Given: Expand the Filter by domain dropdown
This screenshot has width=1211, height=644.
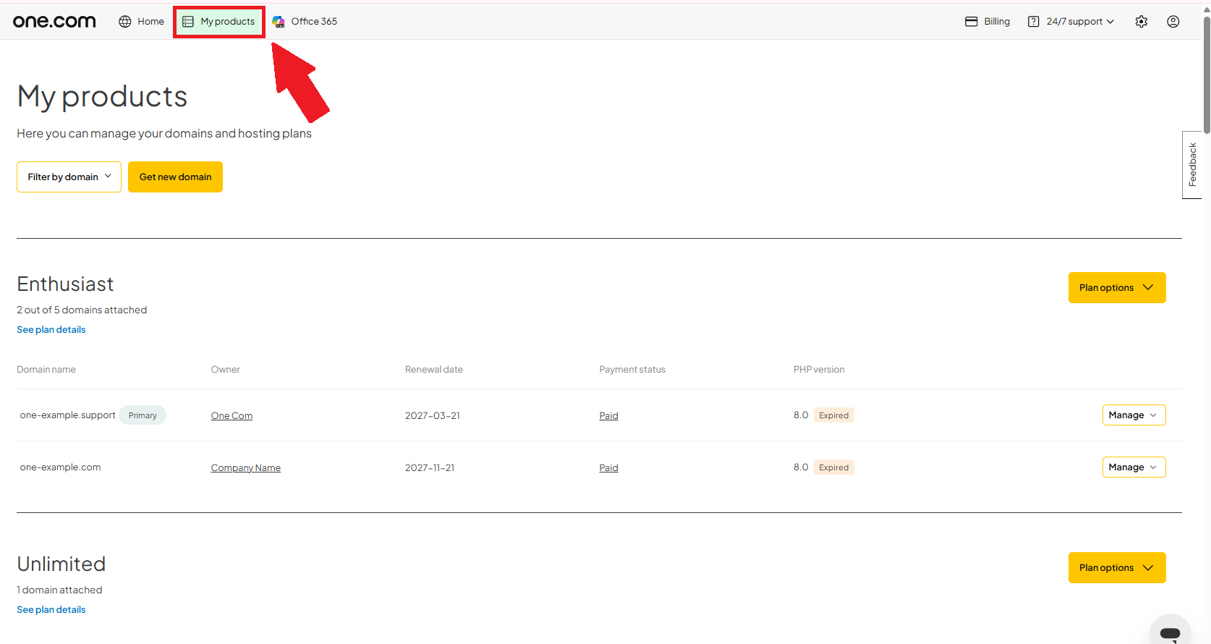Looking at the screenshot, I should click(69, 177).
